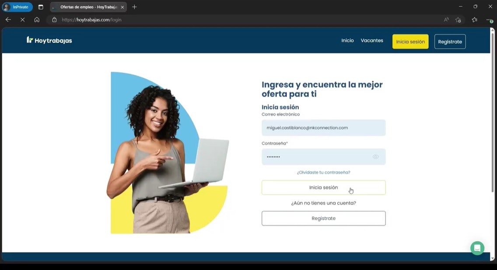Screen dimensions: 497x270
Task: Click the browser Home icon
Action: (x=37, y=20)
